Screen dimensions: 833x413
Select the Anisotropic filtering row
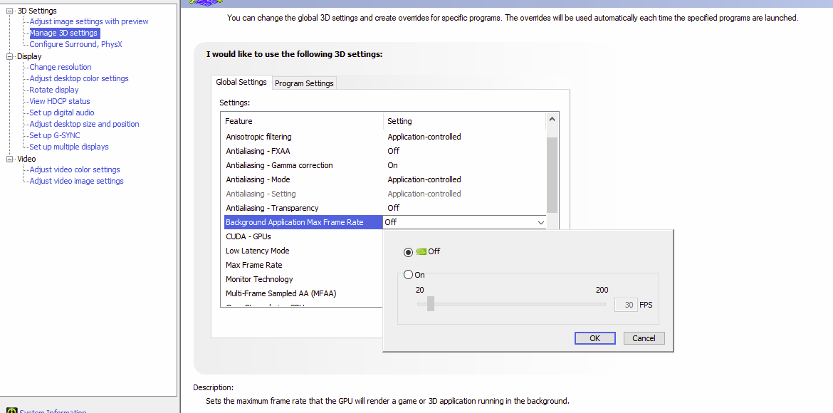click(384, 137)
